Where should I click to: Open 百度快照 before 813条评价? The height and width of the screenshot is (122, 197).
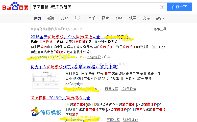tap(113, 120)
